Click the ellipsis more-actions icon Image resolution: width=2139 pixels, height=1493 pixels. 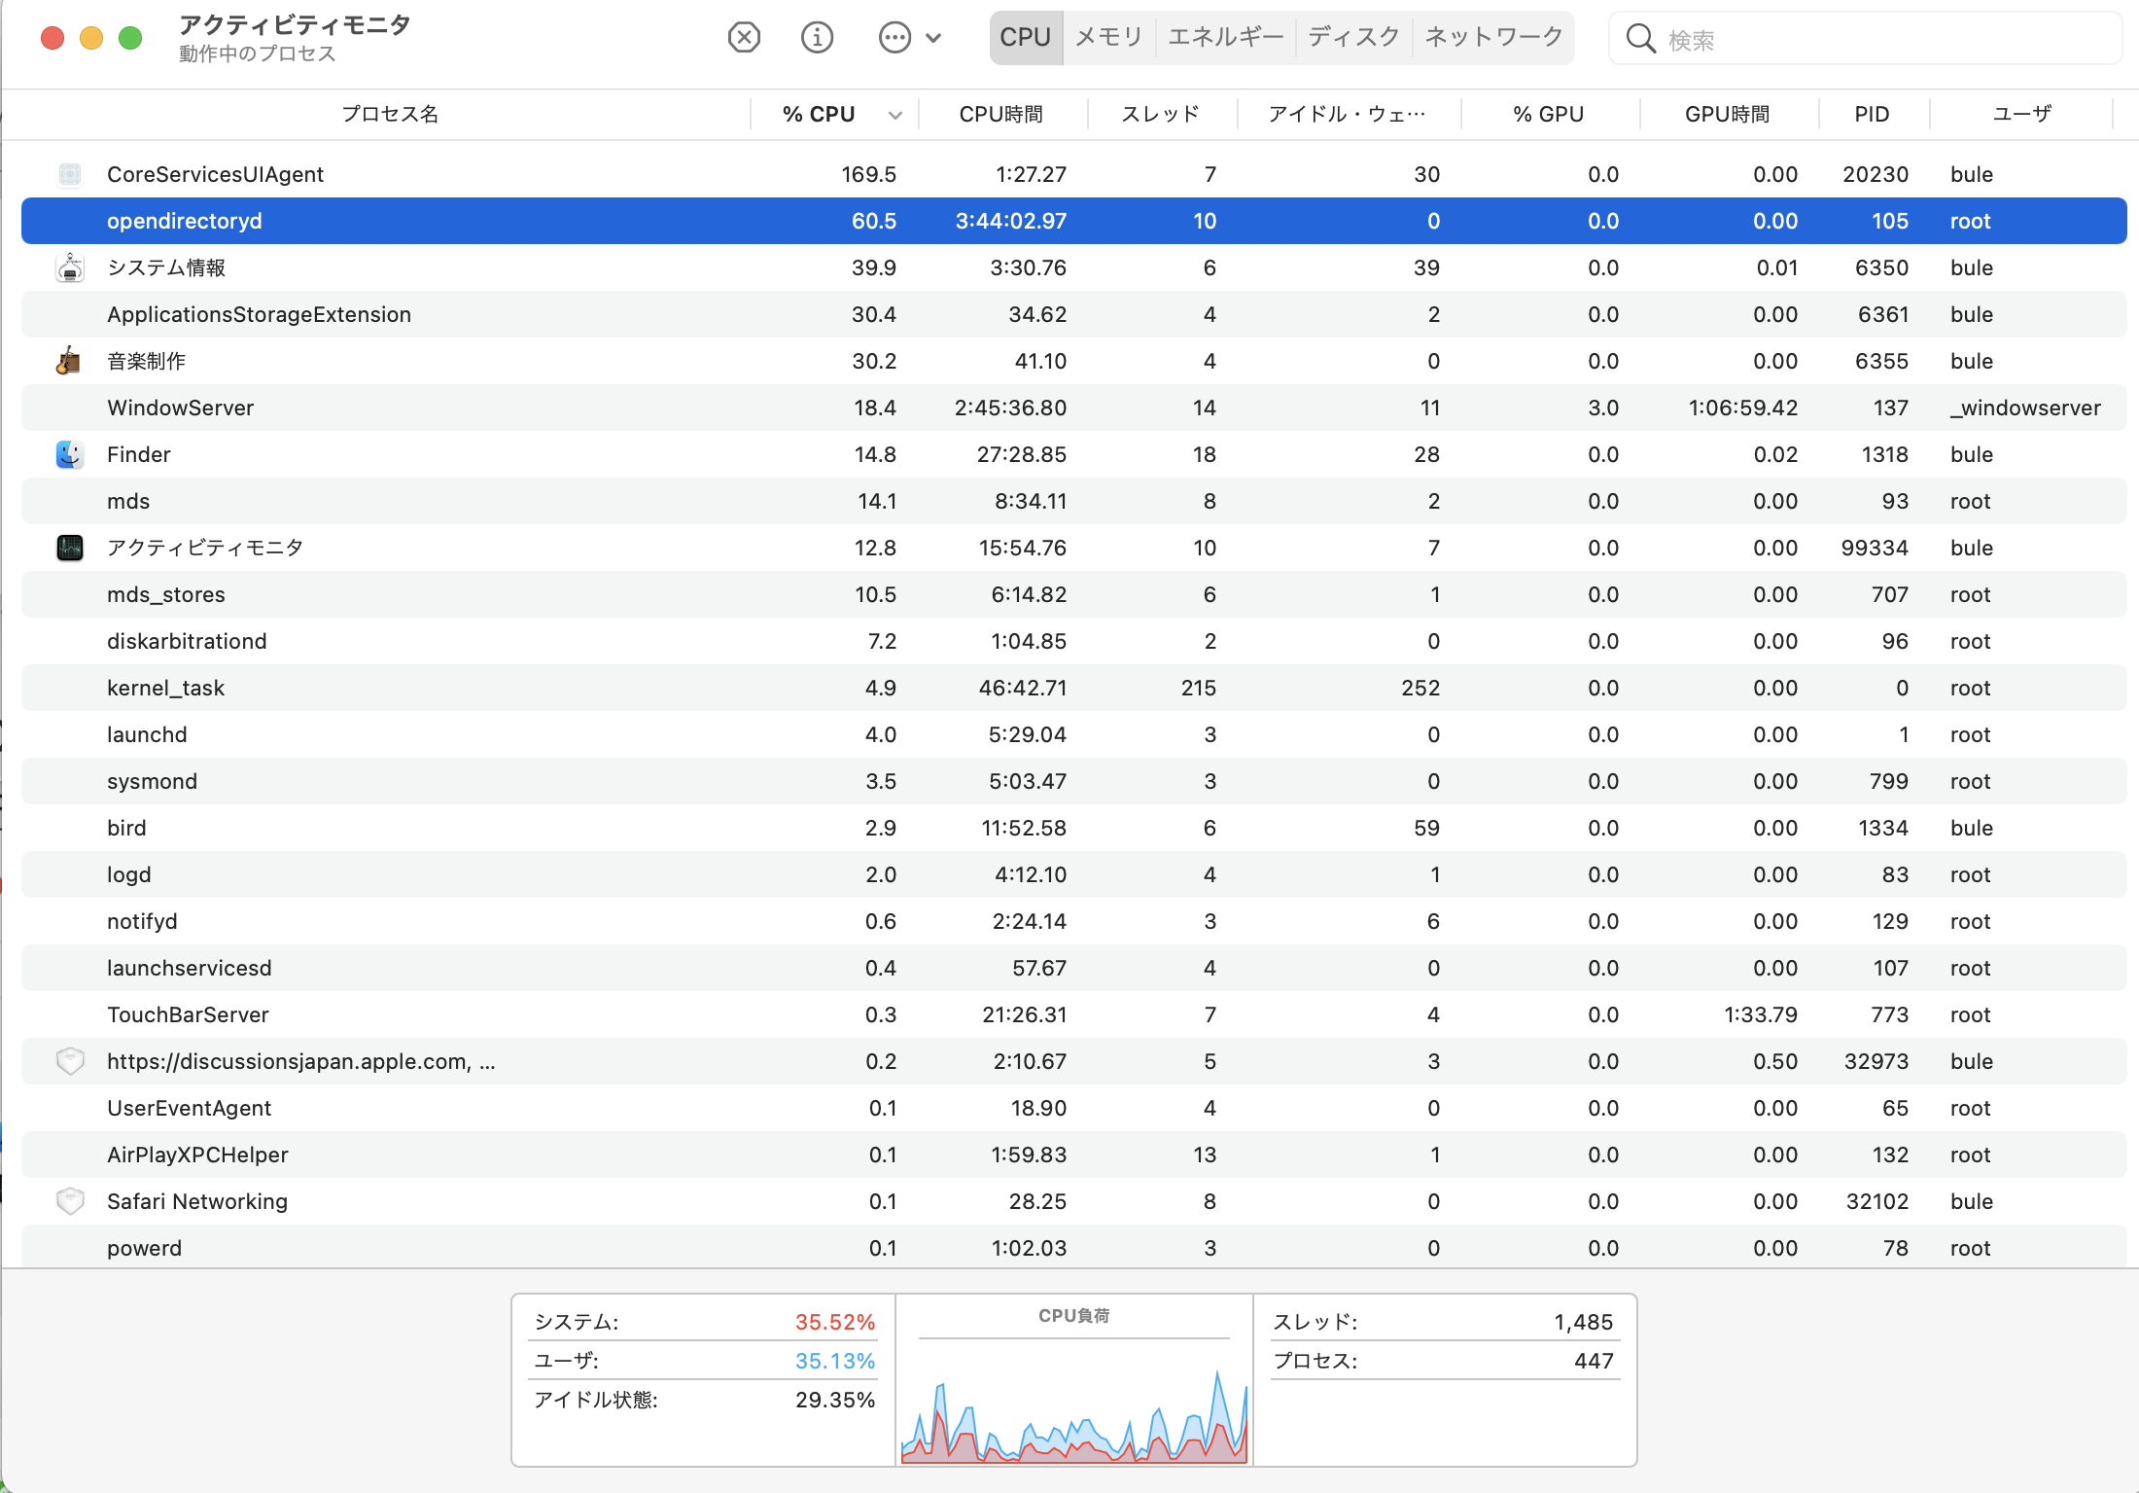[x=894, y=38]
